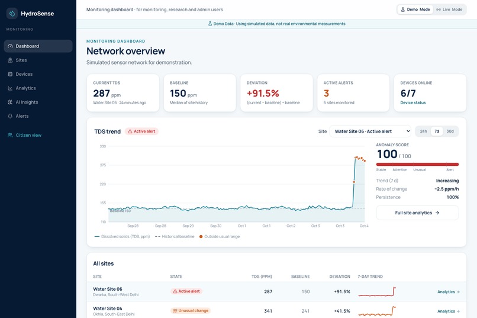The width and height of the screenshot is (477, 318).
Task: Click the flask icon in Demo Mode button
Action: [x=403, y=9]
